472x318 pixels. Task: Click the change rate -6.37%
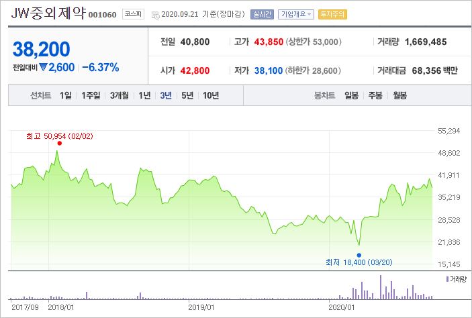[101, 67]
